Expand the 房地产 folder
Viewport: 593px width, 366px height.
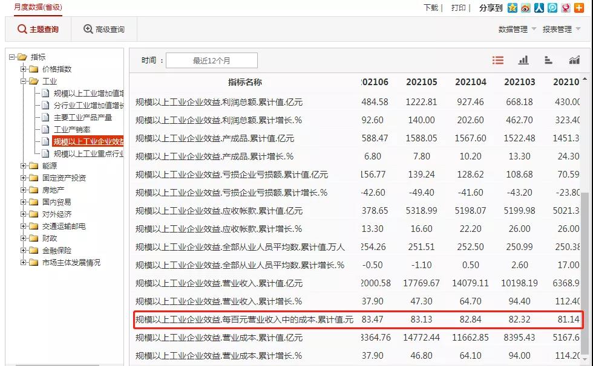click(24, 190)
